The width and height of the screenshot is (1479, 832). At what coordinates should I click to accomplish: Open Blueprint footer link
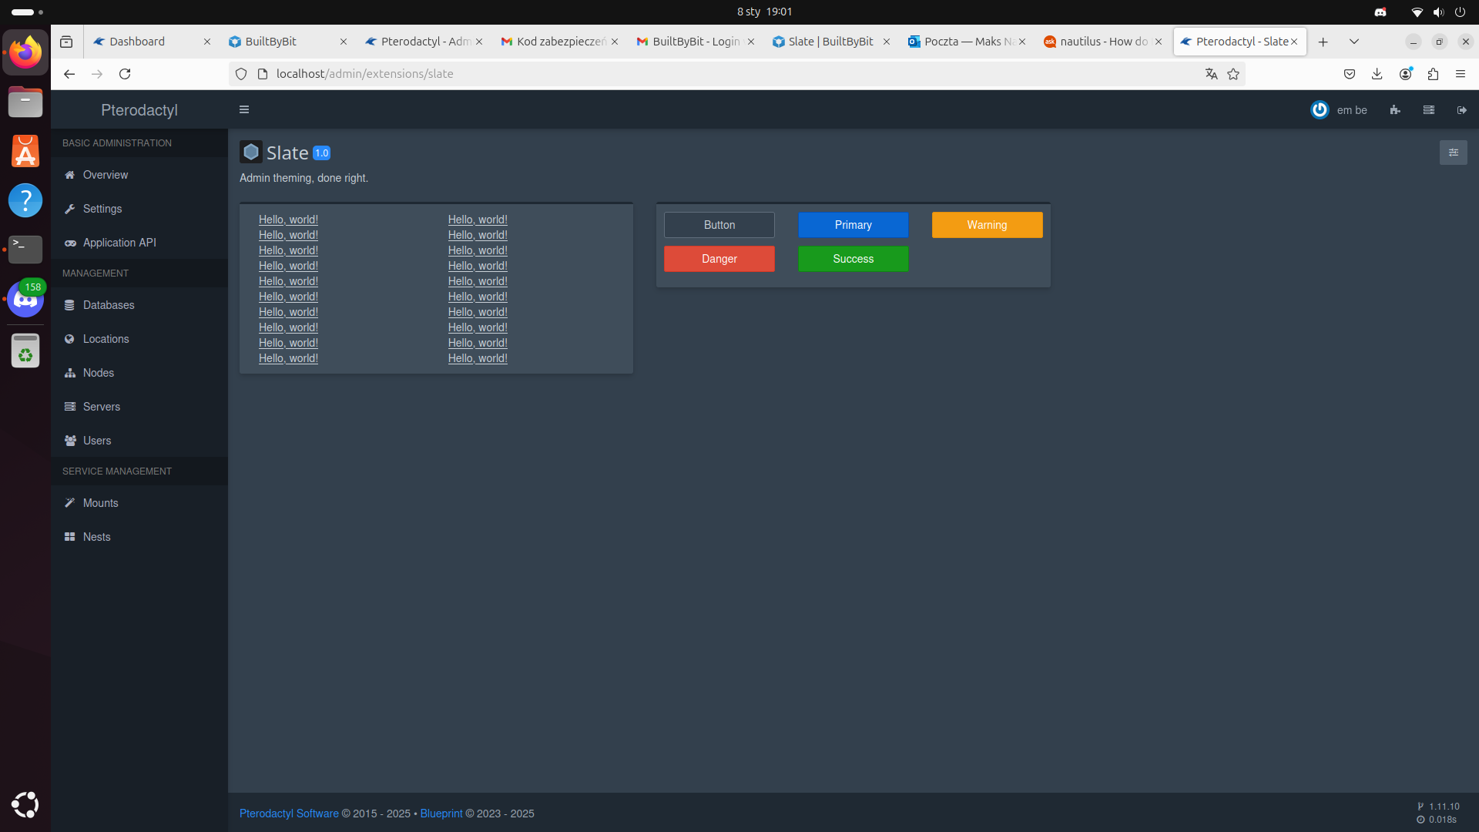(x=441, y=814)
